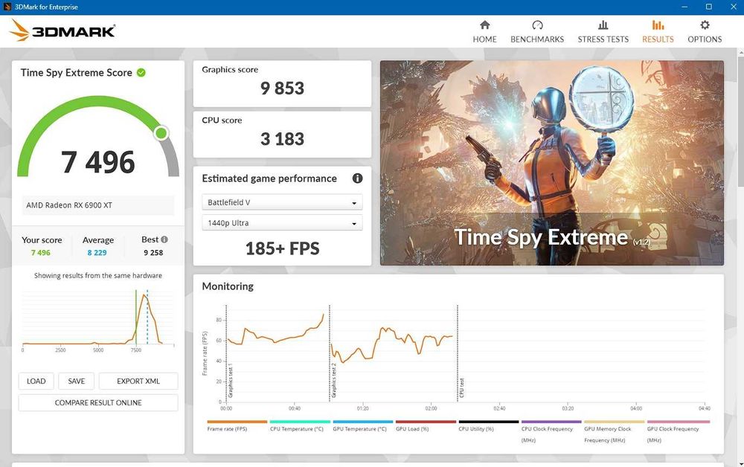
Task: Click the Best score 9 258
Action: (153, 253)
